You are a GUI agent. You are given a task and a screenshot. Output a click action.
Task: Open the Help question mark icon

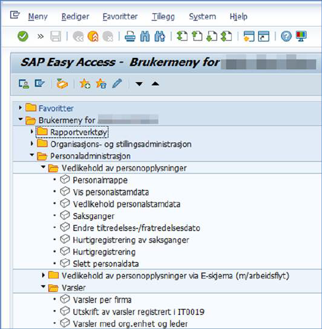tap(286, 36)
